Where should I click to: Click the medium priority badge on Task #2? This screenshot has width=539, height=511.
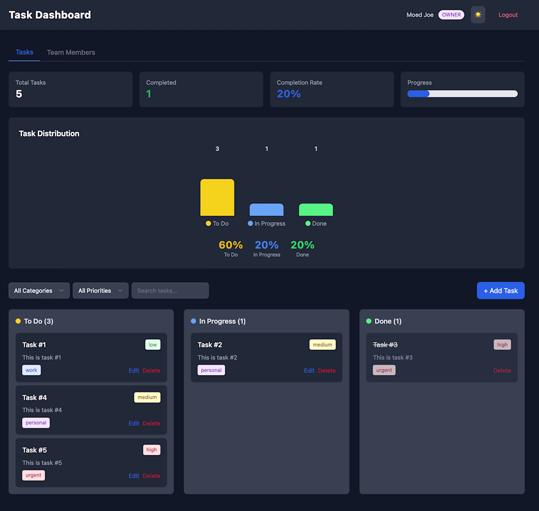(322, 345)
